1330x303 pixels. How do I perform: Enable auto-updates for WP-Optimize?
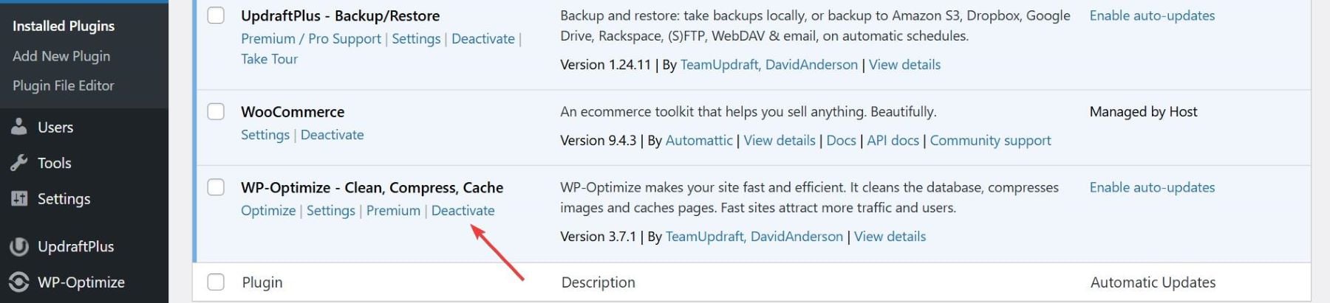[1152, 187]
